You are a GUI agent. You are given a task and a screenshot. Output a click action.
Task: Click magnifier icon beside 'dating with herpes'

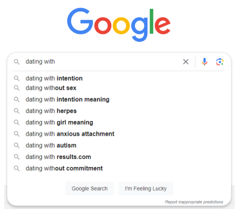[x=17, y=111]
